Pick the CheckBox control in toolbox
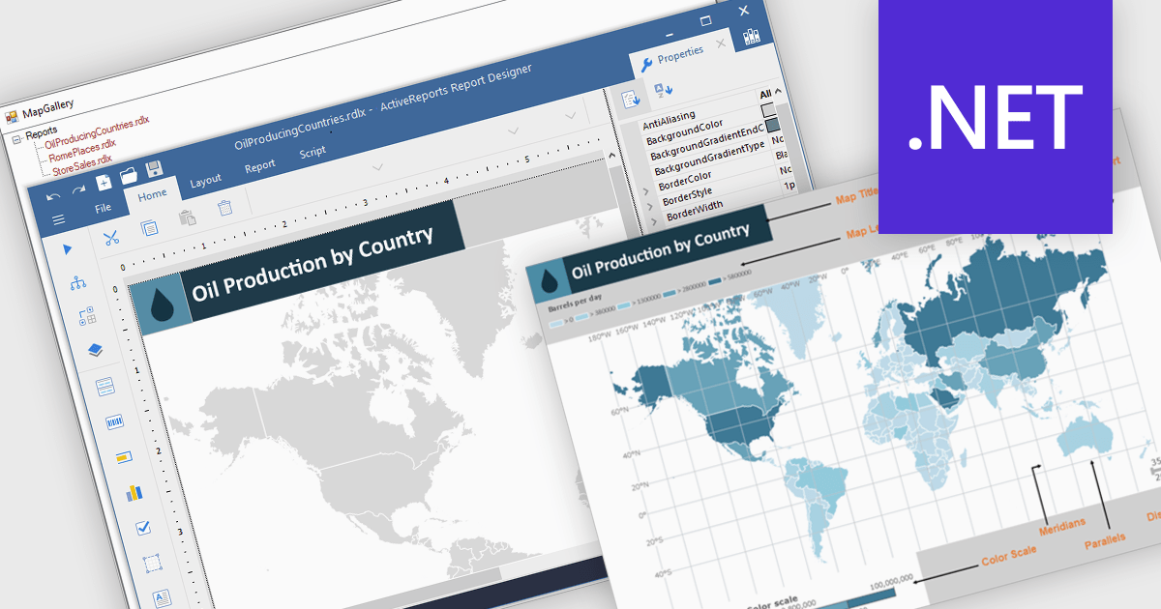This screenshot has height=609, width=1161. pos(142,528)
